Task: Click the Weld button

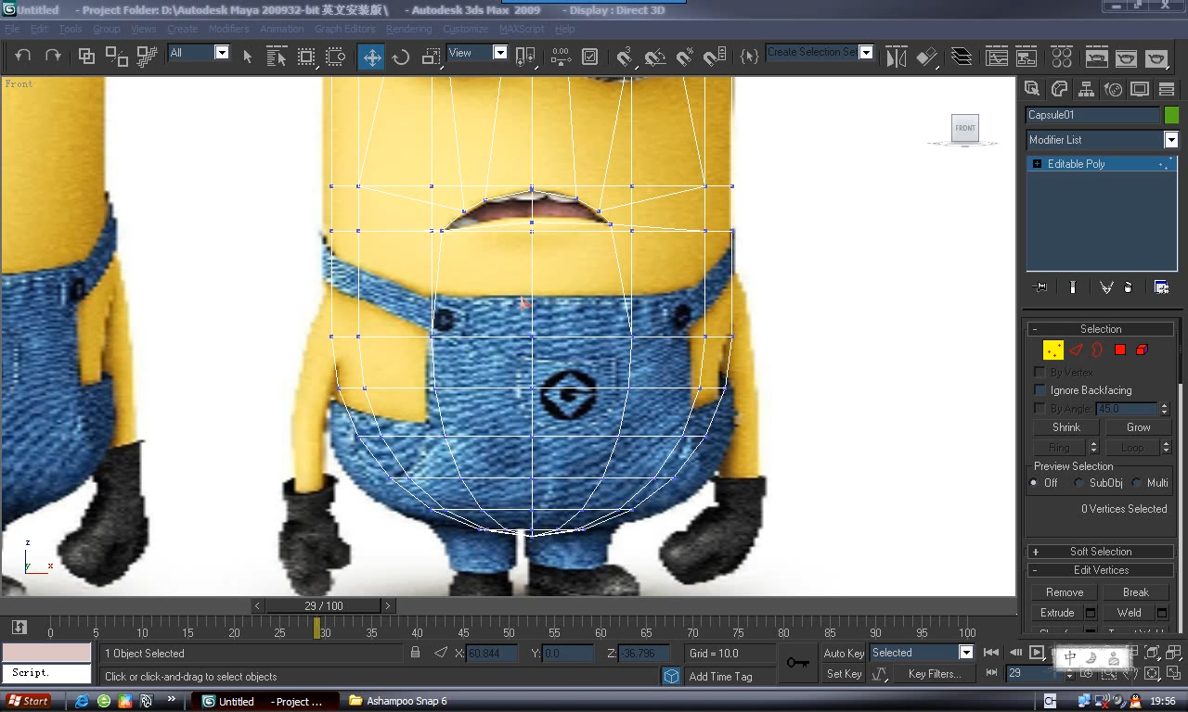Action: coord(1129,613)
